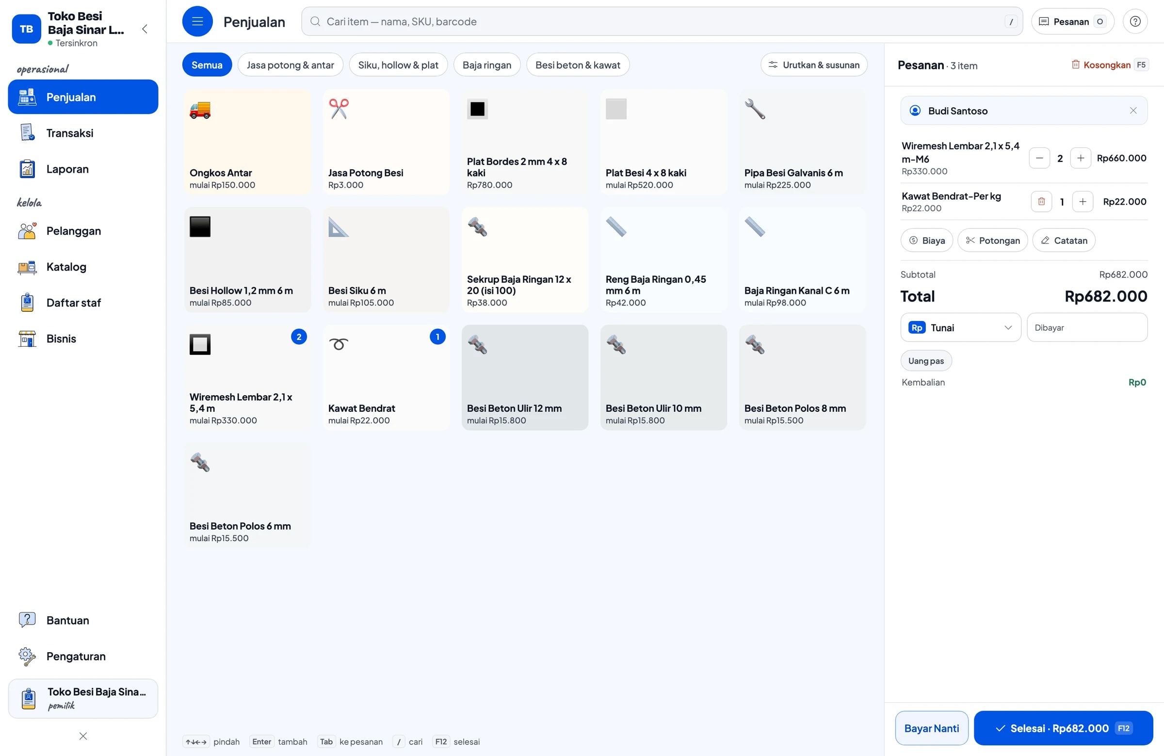The image size is (1164, 756).
Task: Add a Catatan note
Action: tap(1064, 240)
